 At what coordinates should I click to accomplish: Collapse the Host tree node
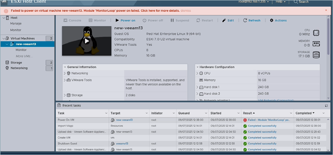pos(4,18)
